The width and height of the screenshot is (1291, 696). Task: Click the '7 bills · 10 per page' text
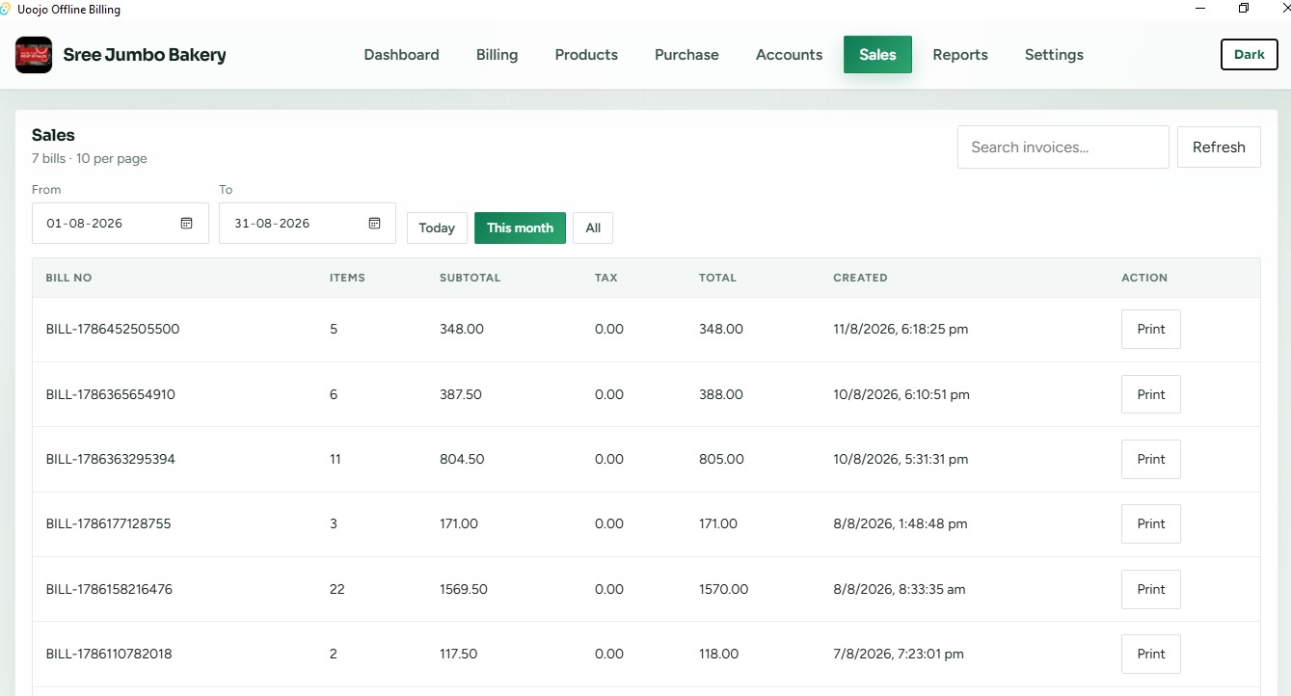pyautogui.click(x=90, y=158)
